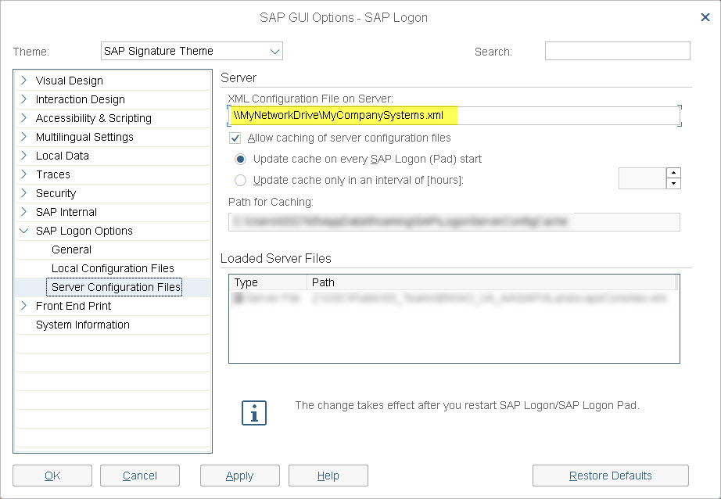Open System Information page

click(83, 325)
